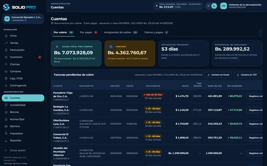The image size is (267, 166).
Task: Download Cartera en TXT
Action: click(247, 75)
